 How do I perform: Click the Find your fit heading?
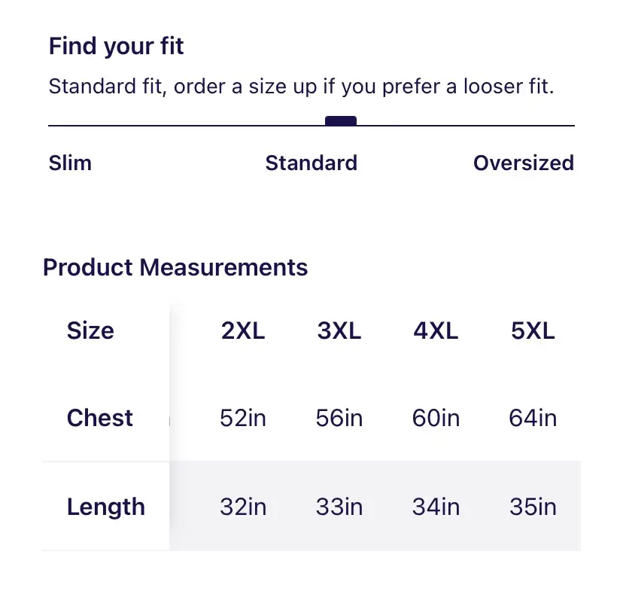[116, 46]
